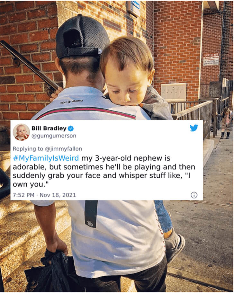Click the blue verified badge checkmark
The height and width of the screenshot is (293, 234).
pos(71,129)
